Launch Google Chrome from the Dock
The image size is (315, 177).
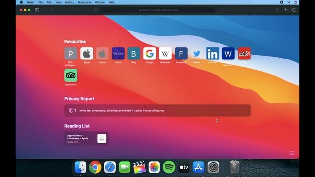pos(95,167)
